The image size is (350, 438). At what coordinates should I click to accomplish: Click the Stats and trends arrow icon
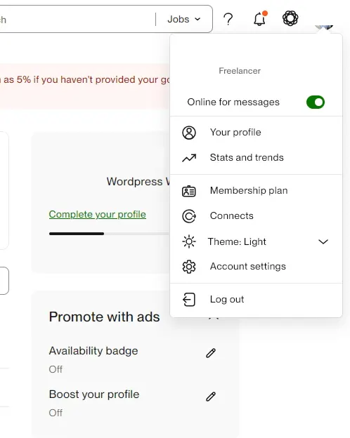[x=189, y=158]
